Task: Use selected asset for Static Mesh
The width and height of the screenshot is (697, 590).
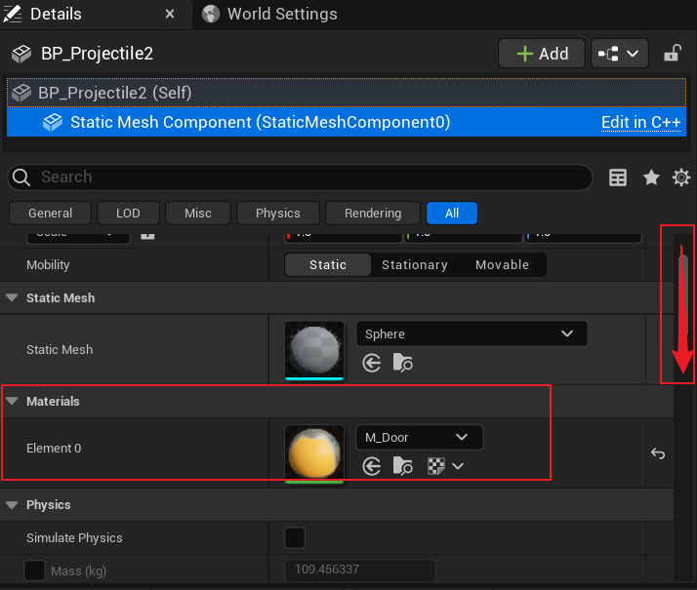Action: [x=372, y=363]
